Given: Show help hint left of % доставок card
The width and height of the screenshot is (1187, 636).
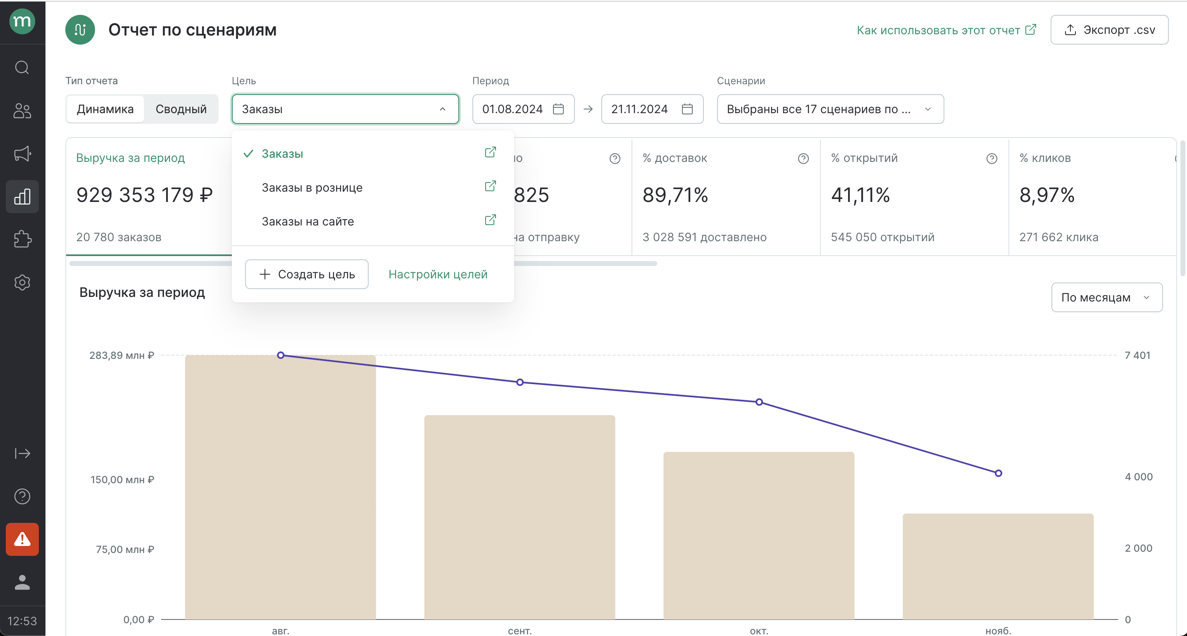Looking at the screenshot, I should pyautogui.click(x=615, y=159).
